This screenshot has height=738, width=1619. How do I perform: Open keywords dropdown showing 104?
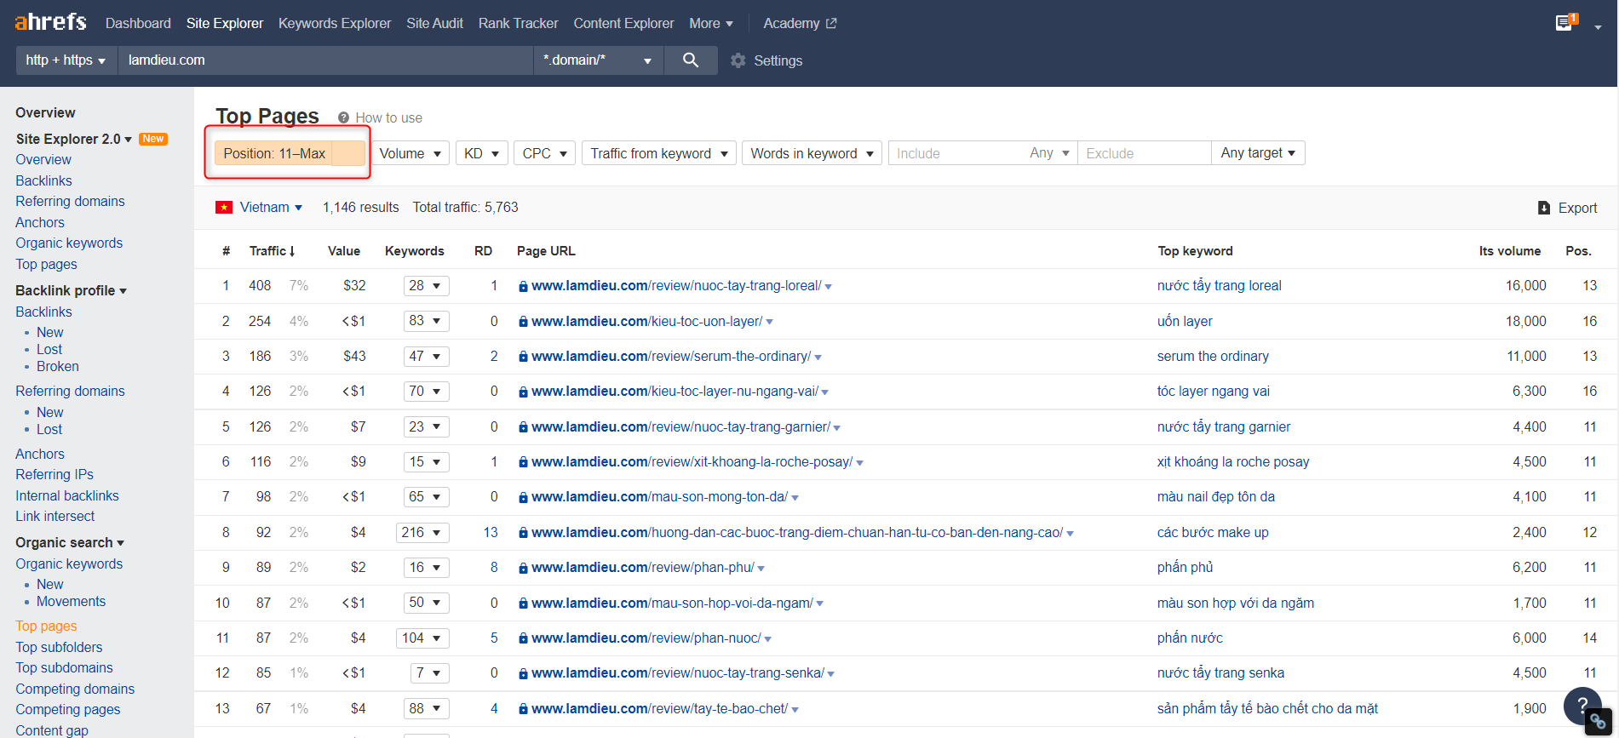point(422,638)
